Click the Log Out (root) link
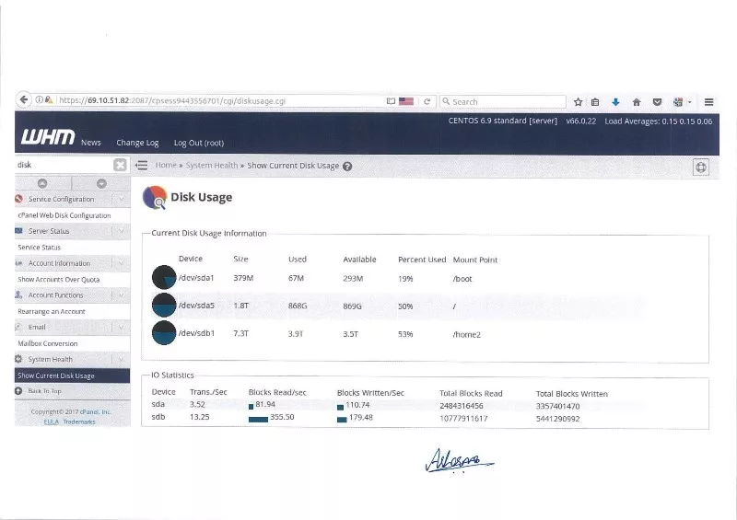737x520 pixels. [198, 143]
